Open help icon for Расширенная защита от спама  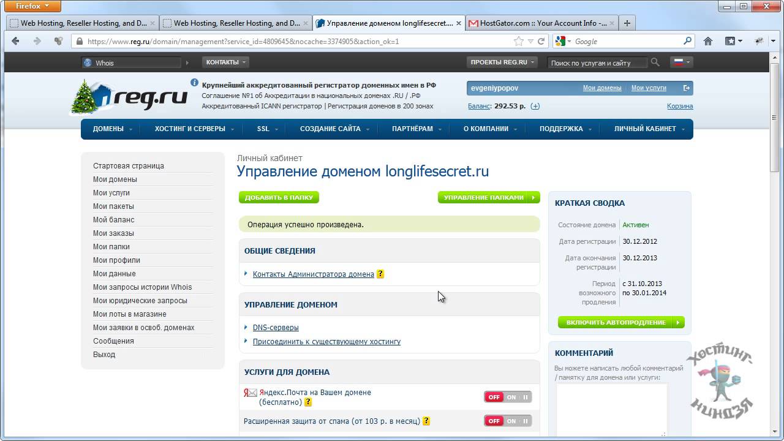point(426,421)
